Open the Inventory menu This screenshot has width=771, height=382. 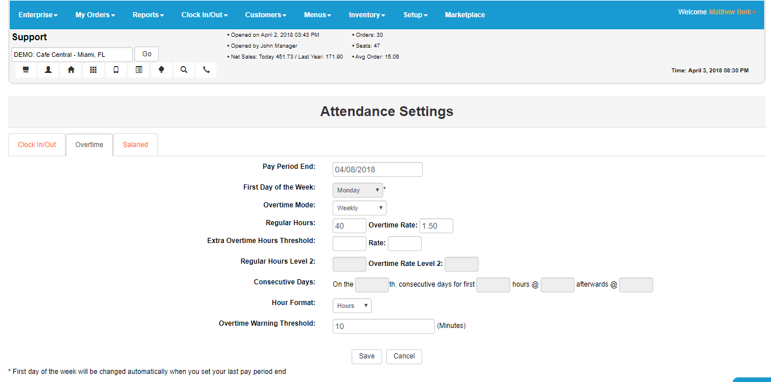coord(367,15)
